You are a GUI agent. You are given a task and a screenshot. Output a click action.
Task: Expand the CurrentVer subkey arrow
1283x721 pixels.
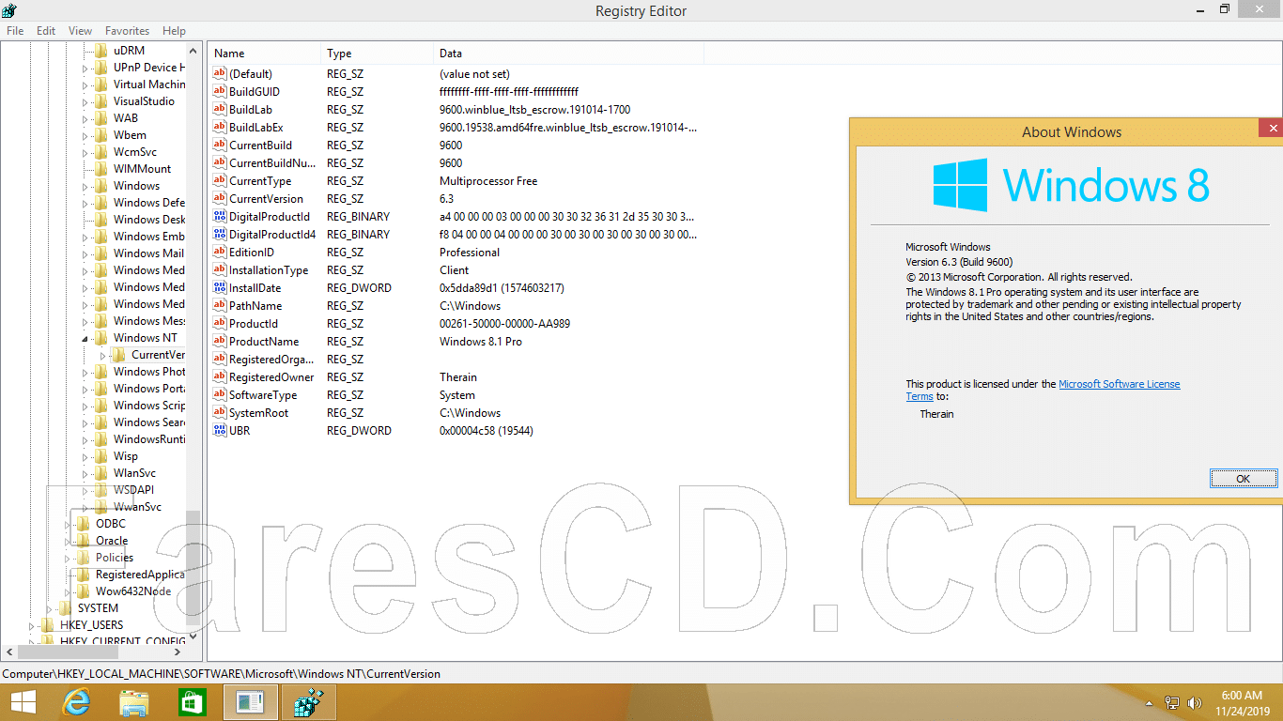point(103,355)
